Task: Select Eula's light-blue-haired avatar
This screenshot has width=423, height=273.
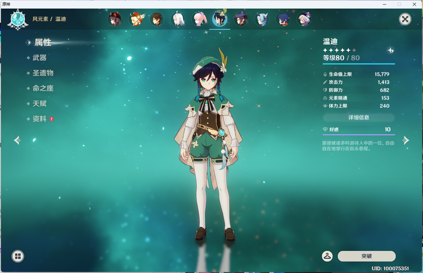Action: (262, 19)
